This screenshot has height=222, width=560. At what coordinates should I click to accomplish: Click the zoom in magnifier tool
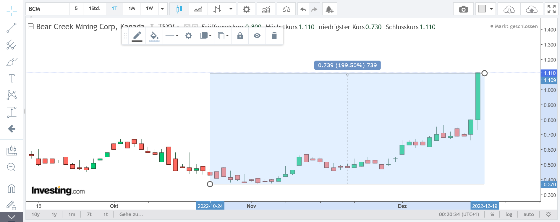(x=12, y=167)
